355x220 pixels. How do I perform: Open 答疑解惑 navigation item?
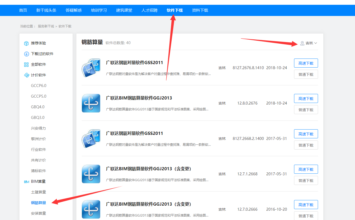click(74, 10)
